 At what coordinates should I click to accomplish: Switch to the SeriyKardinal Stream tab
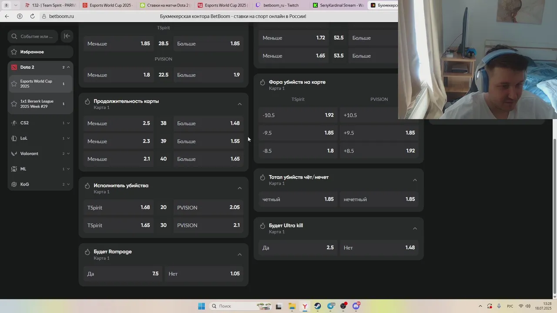tap(338, 5)
